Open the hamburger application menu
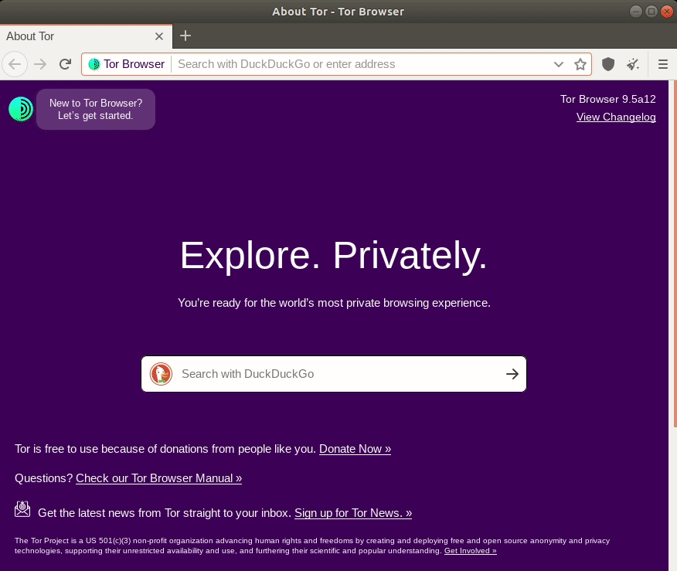This screenshot has height=571, width=677. coord(663,64)
